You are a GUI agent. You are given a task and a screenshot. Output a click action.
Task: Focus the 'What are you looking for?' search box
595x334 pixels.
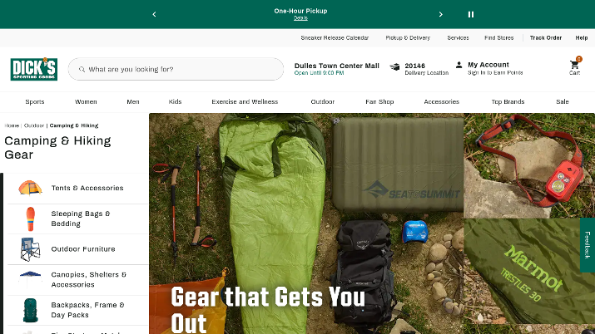click(176, 69)
